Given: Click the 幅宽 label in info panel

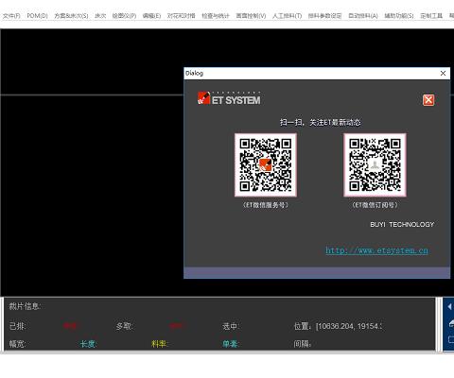Looking at the screenshot, I should (17, 344).
